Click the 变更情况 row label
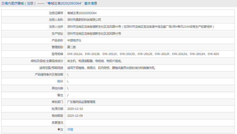This screenshot has height=134, width=237. tap(57, 123)
